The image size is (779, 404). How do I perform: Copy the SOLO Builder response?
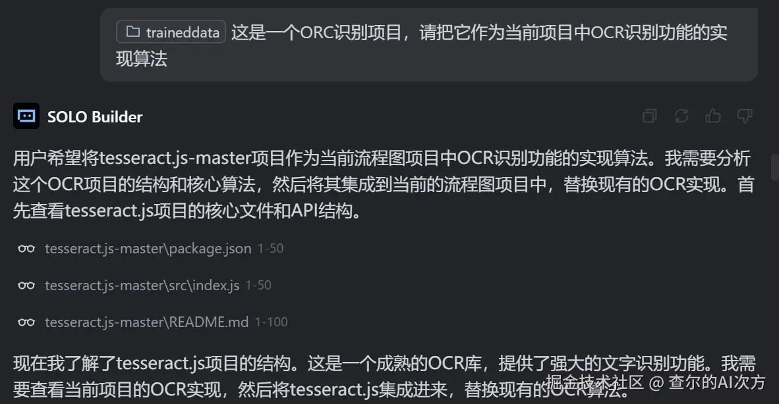[x=650, y=116]
